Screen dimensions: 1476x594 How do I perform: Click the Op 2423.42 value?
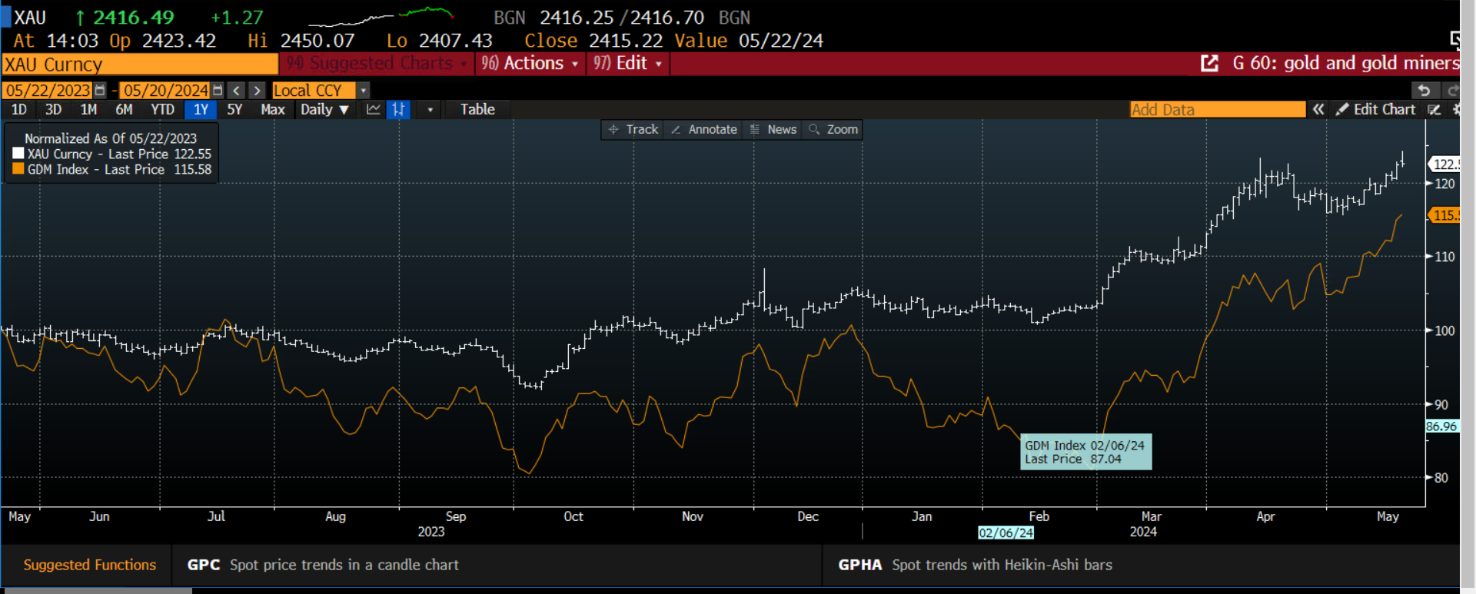pyautogui.click(x=163, y=41)
